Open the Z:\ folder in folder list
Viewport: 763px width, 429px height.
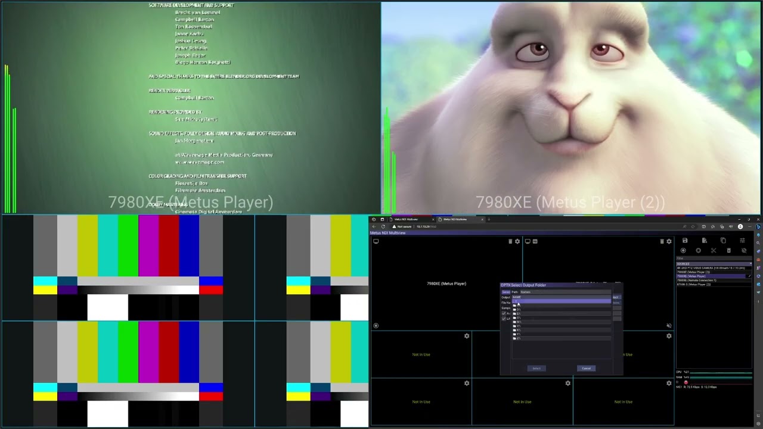click(x=562, y=338)
